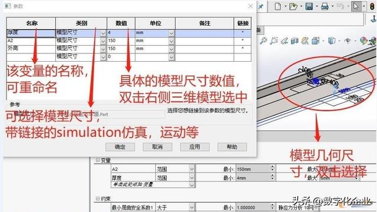Click the 数值 column header
Viewport: 377px width, 212px height.
(x=121, y=23)
